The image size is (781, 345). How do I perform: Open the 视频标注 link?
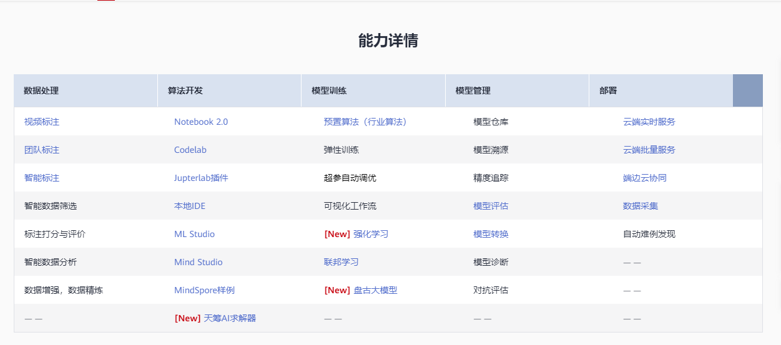pyautogui.click(x=42, y=122)
